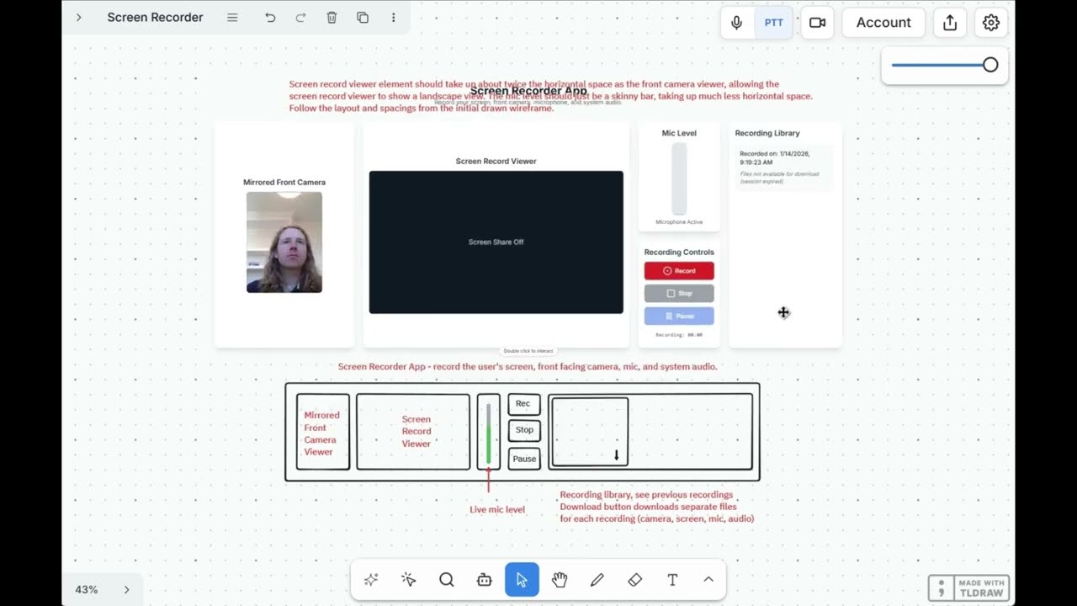Expand the sidebar chevron beside Screen Recorder
This screenshot has width=1077, height=606.
tap(78, 17)
